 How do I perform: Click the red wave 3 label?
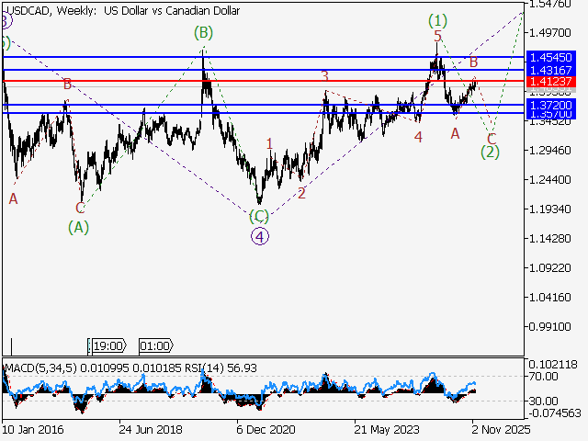(324, 76)
